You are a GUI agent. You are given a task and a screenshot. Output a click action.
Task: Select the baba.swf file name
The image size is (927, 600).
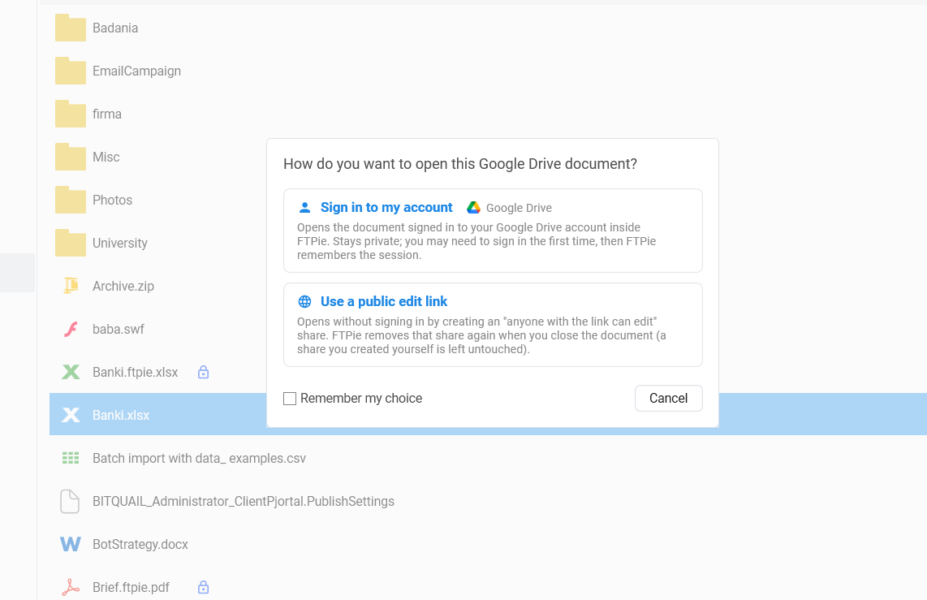119,330
